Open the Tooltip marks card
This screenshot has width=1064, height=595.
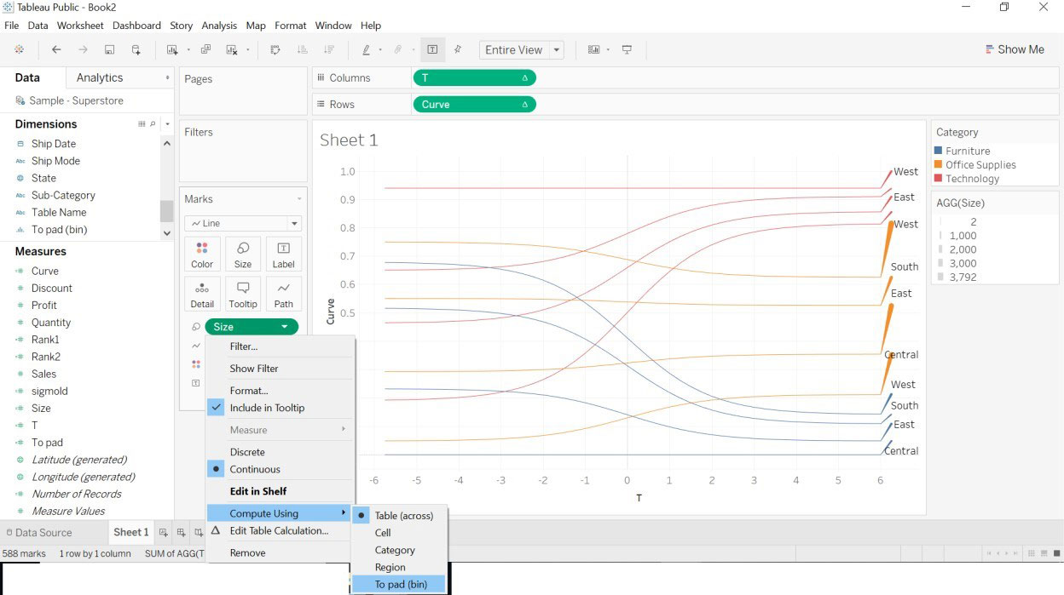click(243, 294)
